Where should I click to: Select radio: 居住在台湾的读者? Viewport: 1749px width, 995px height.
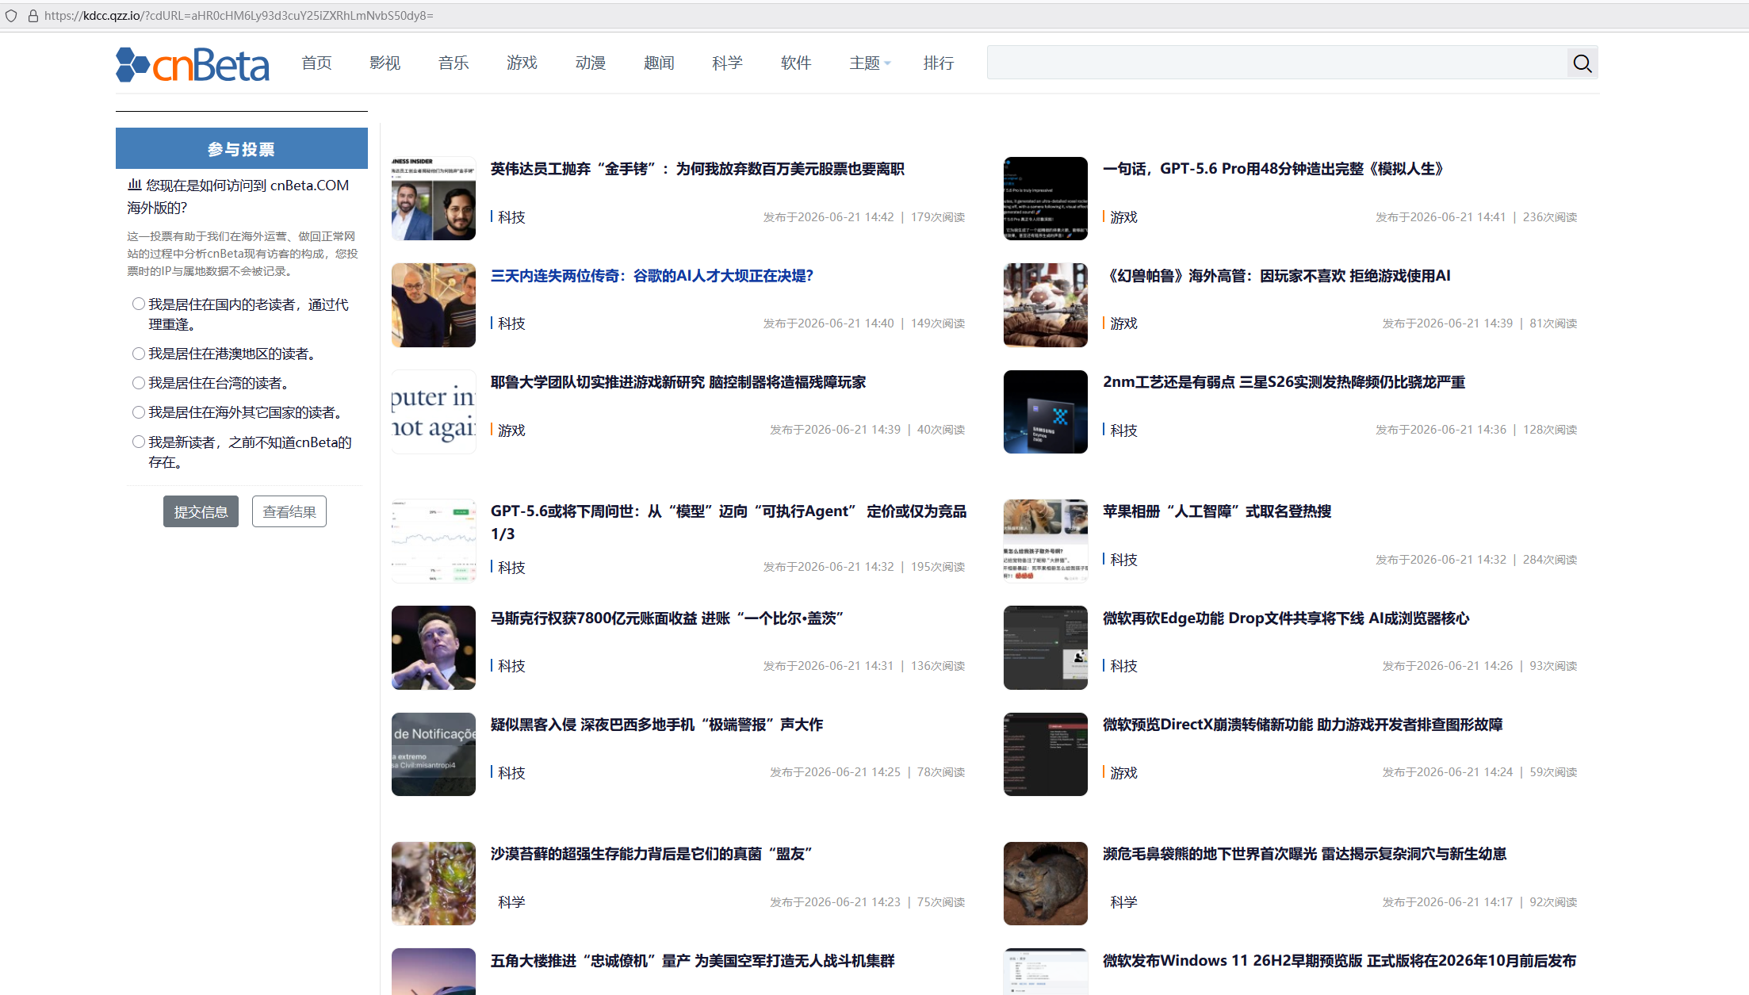pyautogui.click(x=139, y=383)
